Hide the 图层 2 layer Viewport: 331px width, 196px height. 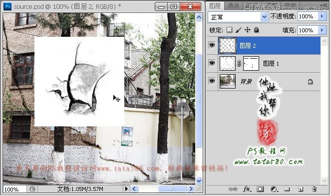[x=212, y=45]
